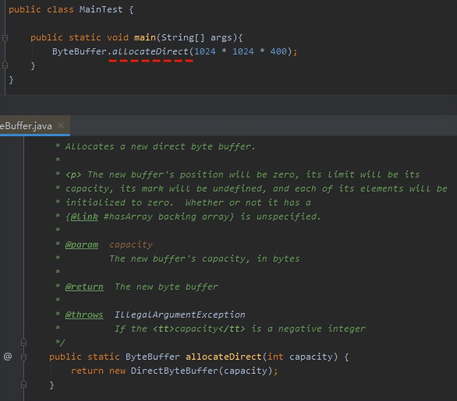The width and height of the screenshot is (457, 401).
Task: Click IllegalArgumentException in the Javadoc
Action: (x=180, y=315)
